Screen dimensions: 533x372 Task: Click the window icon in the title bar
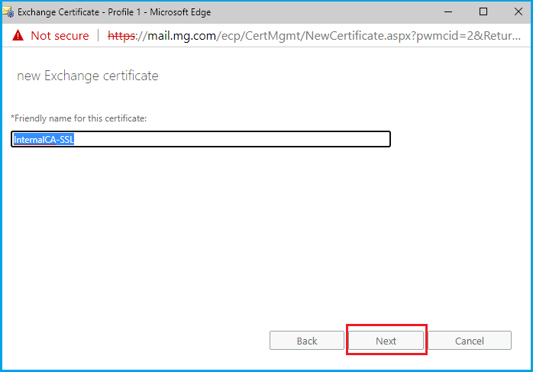(x=8, y=12)
